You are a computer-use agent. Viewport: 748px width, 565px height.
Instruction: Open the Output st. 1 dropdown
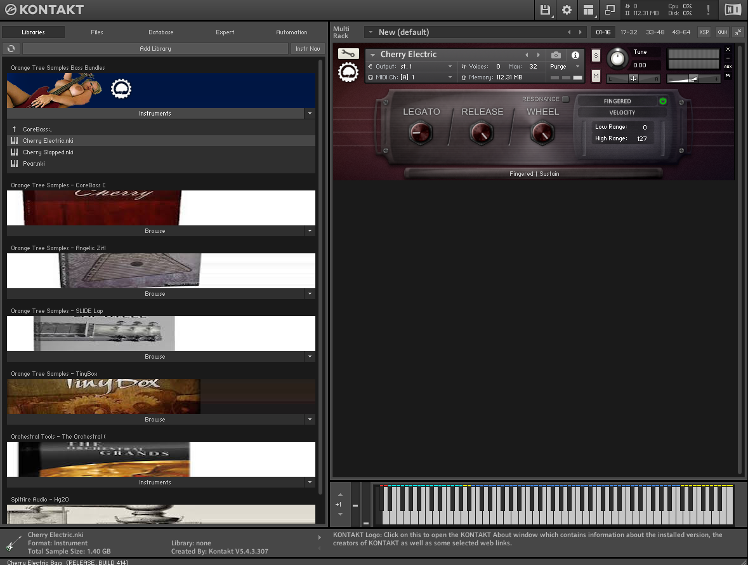pyautogui.click(x=449, y=66)
